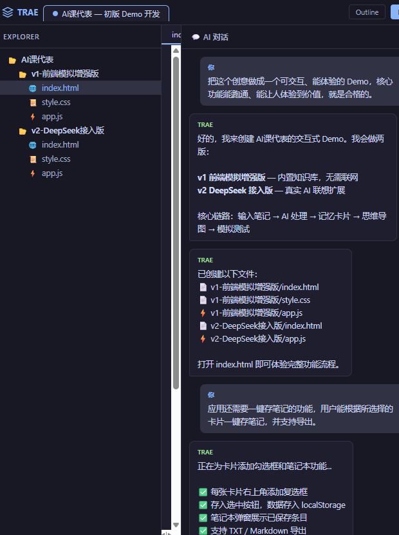This screenshot has height=535, width=399.
Task: Click the bold text v1 前端模拟增强版 in chat
Action: point(232,177)
